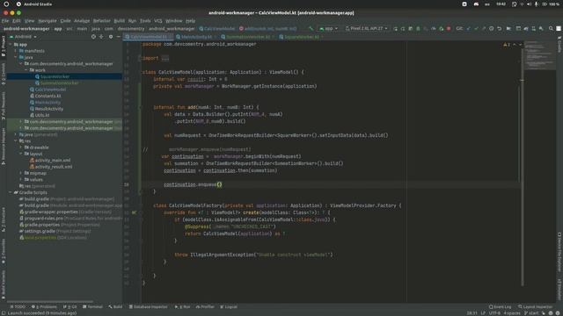
Task: Toggle the Structure side tab
Action: [x=4, y=219]
